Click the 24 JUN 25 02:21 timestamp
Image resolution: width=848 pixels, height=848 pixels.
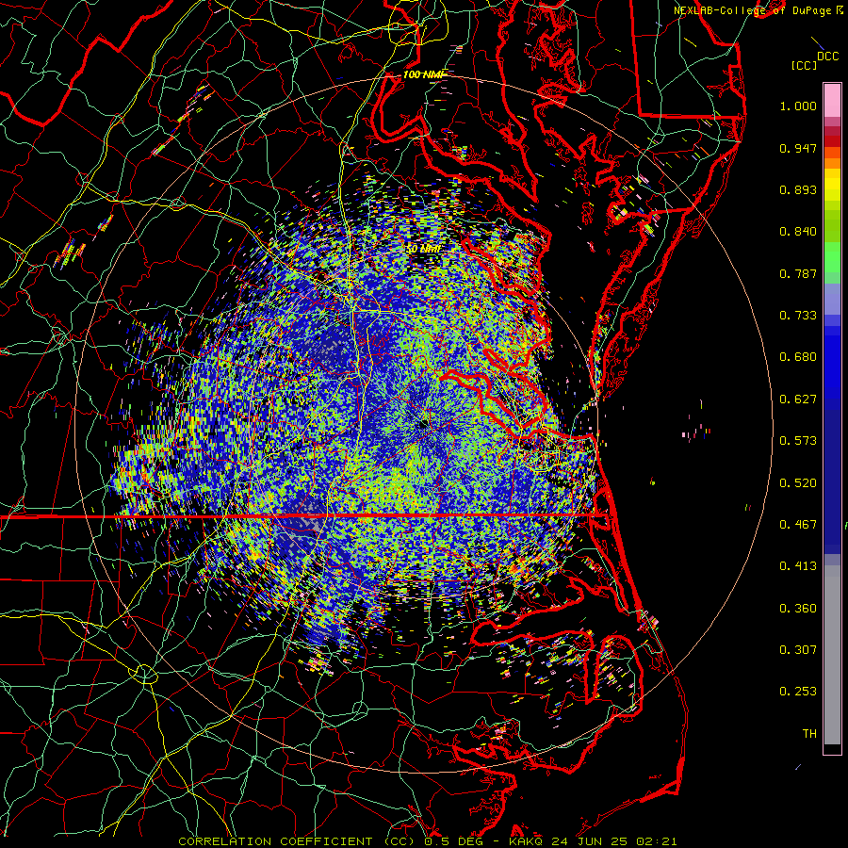click(x=613, y=841)
